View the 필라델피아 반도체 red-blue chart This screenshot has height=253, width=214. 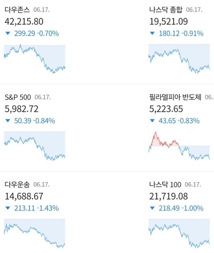(x=179, y=146)
